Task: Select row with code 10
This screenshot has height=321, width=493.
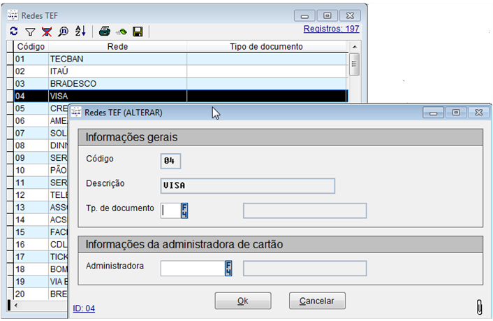Action: [41, 170]
